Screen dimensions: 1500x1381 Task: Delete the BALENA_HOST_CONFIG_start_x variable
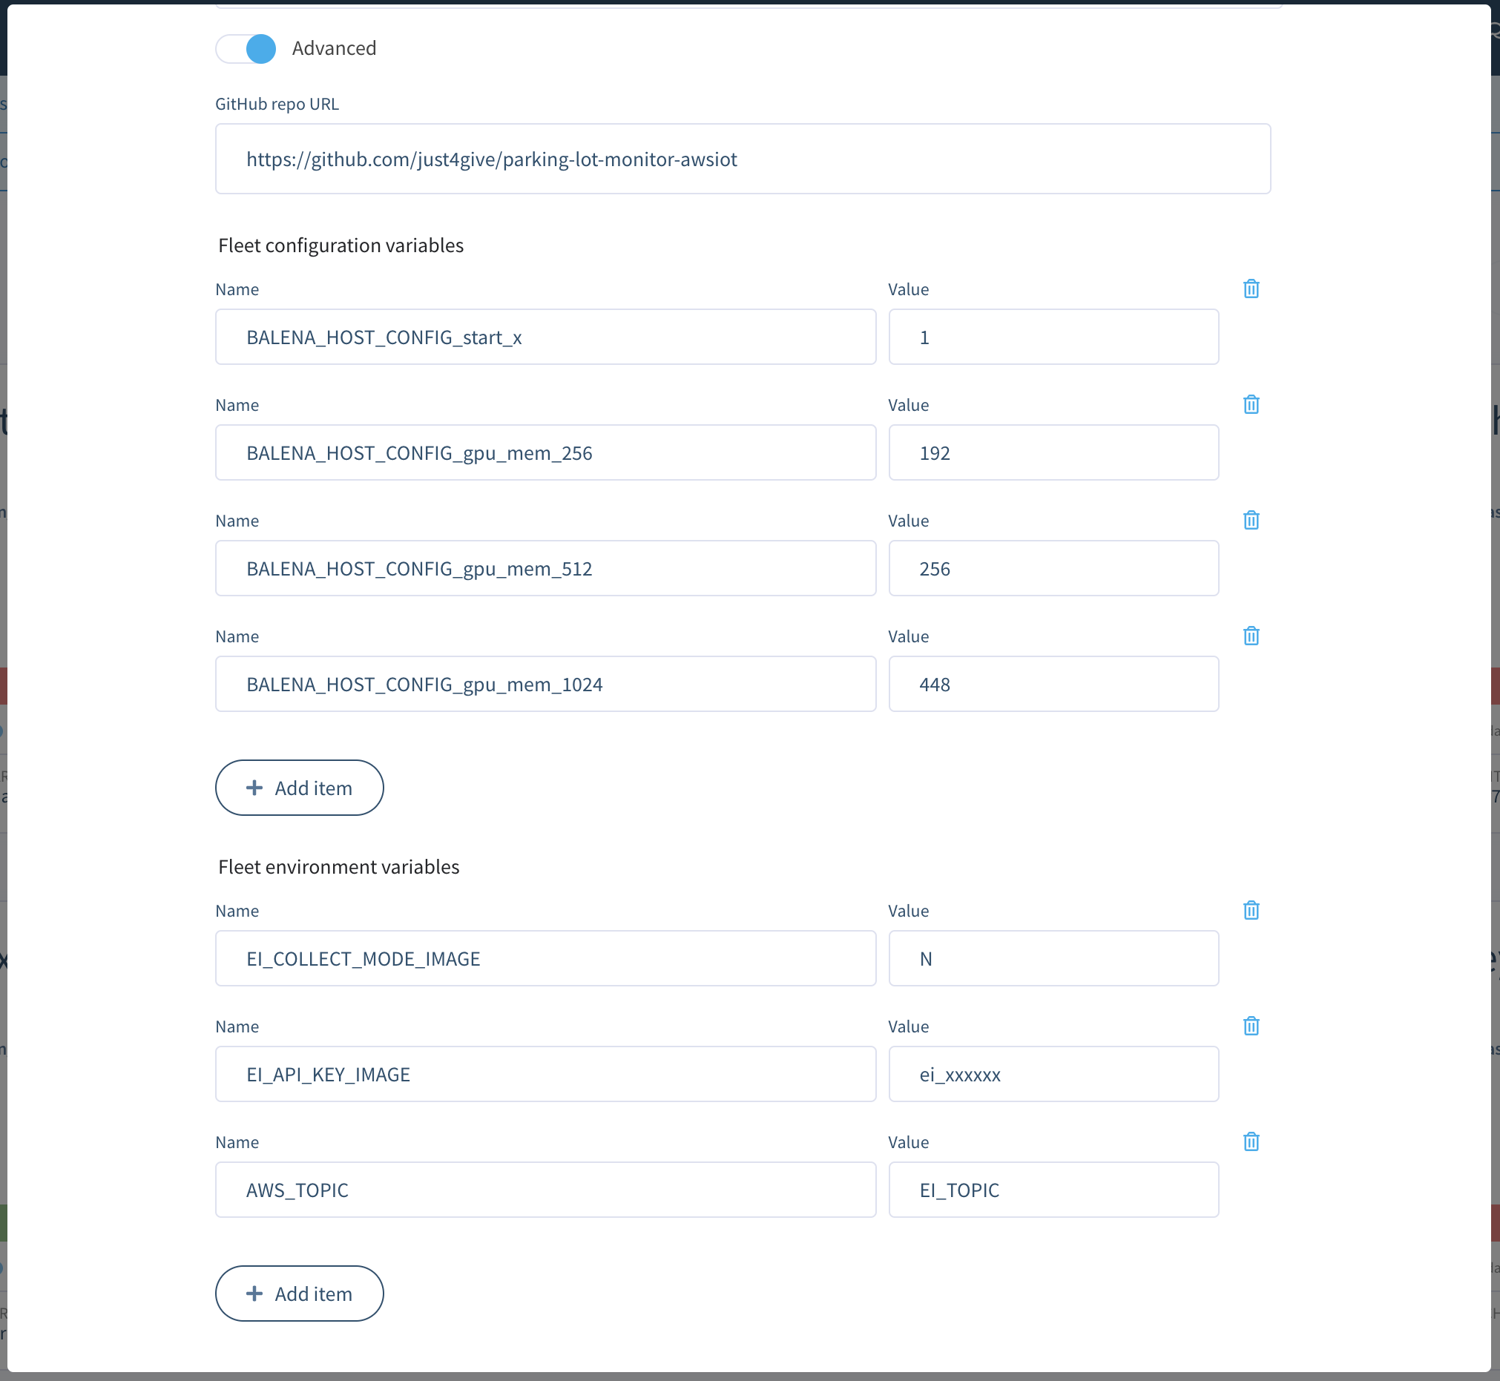coord(1252,289)
